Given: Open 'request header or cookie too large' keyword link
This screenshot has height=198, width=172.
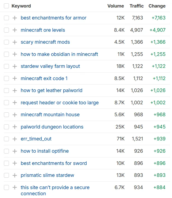Looking at the screenshot, I should [x=59, y=103].
